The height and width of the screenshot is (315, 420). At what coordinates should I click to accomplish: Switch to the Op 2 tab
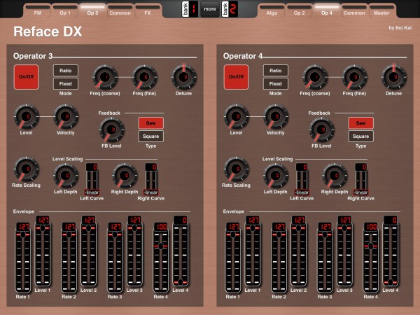299,11
